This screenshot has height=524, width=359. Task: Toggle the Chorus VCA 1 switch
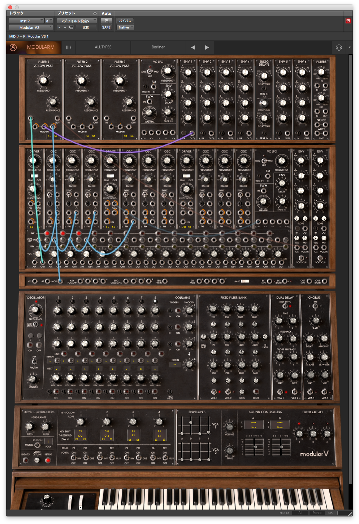(310, 391)
